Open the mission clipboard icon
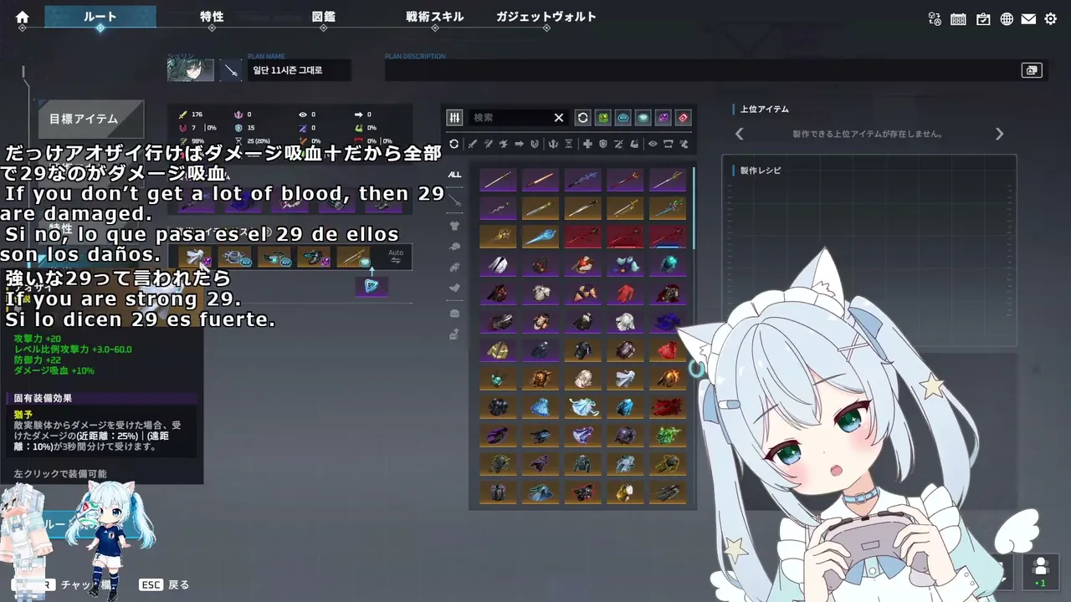 pos(983,18)
